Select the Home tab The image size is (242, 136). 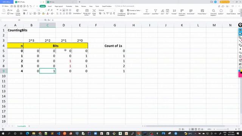(43, 6)
